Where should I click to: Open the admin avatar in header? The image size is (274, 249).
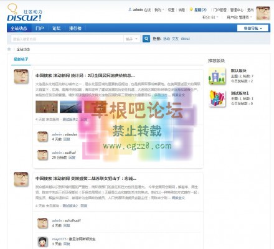[263, 13]
